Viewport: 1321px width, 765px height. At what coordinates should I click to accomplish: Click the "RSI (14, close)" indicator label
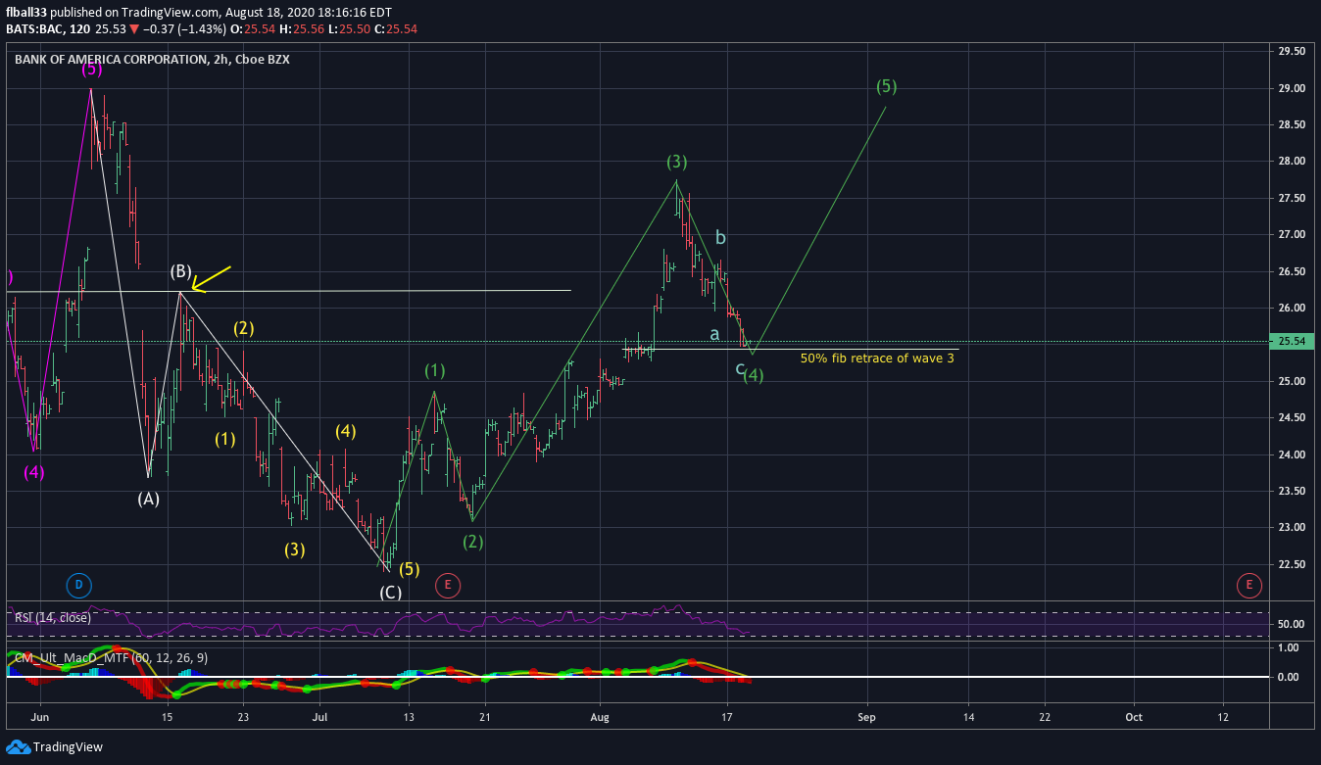tap(52, 617)
